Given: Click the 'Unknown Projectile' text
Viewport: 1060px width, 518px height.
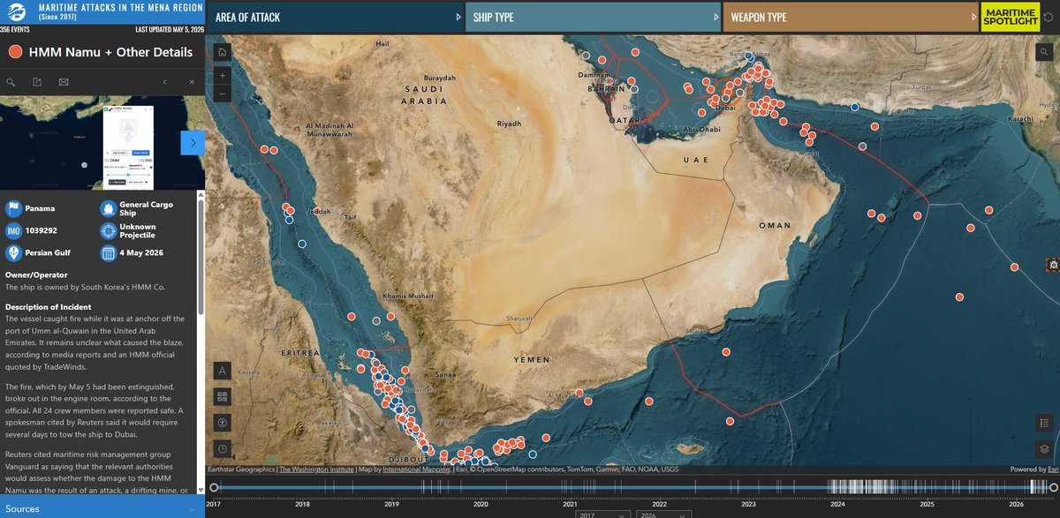Looking at the screenshot, I should click(x=140, y=231).
